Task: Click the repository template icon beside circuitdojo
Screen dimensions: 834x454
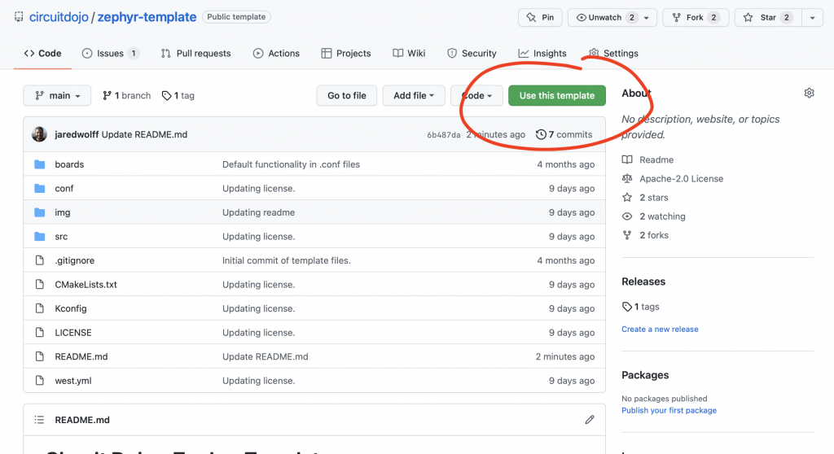Action: coord(19,17)
